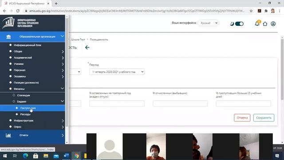Open Chrome's three-dot menu

(280, 11)
